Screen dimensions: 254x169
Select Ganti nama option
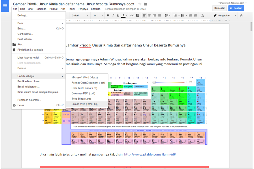[39, 34]
